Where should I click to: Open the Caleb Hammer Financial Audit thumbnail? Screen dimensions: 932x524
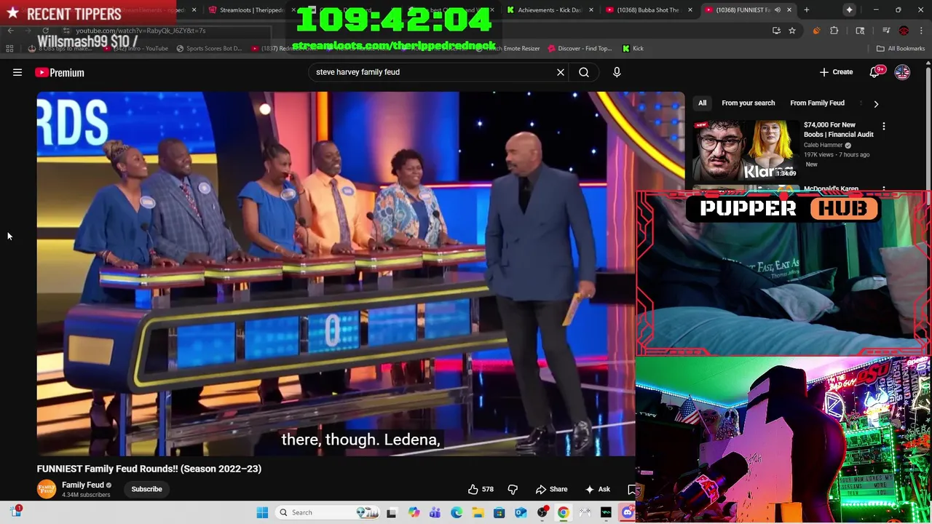746,151
